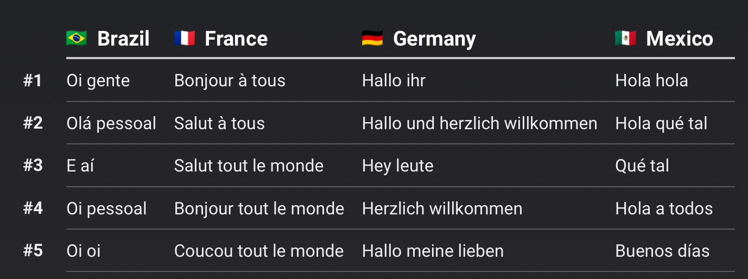
Task: Select the "Buenos días" cell
Action: [662, 251]
